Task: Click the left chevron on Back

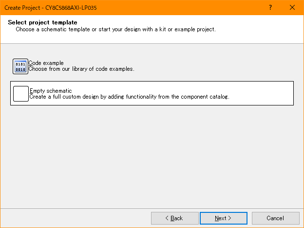Action: coord(167,218)
